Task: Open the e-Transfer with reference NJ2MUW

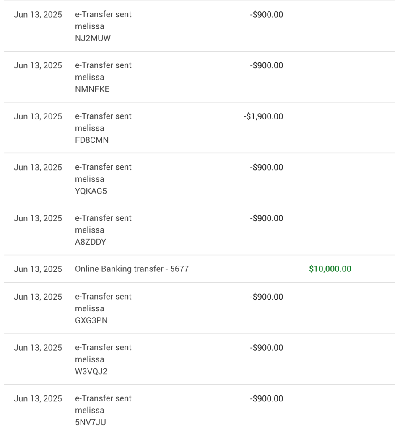Action: click(x=200, y=26)
